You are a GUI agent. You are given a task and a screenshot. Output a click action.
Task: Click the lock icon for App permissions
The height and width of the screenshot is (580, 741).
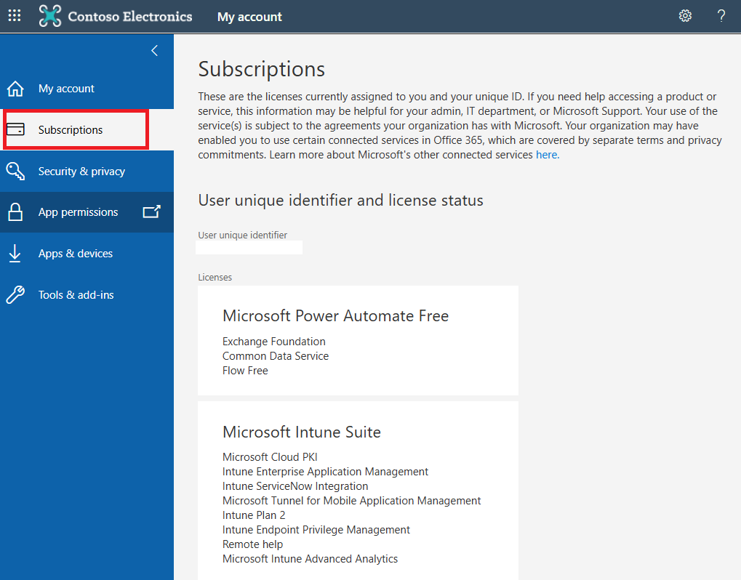(15, 212)
